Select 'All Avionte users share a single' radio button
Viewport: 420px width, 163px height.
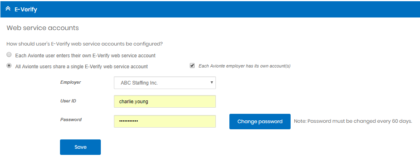point(9,65)
